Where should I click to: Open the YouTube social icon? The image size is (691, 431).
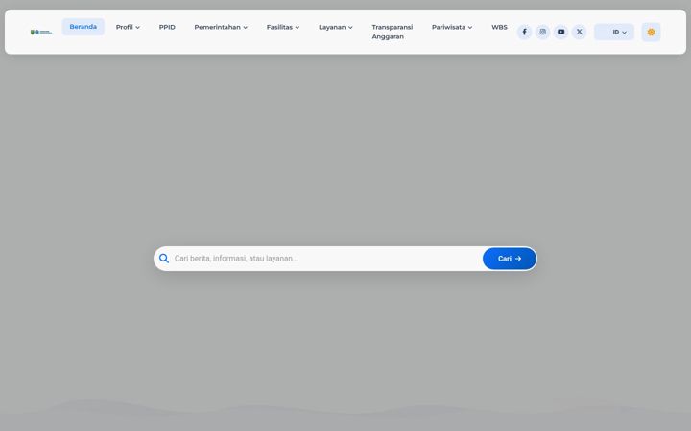click(x=561, y=32)
